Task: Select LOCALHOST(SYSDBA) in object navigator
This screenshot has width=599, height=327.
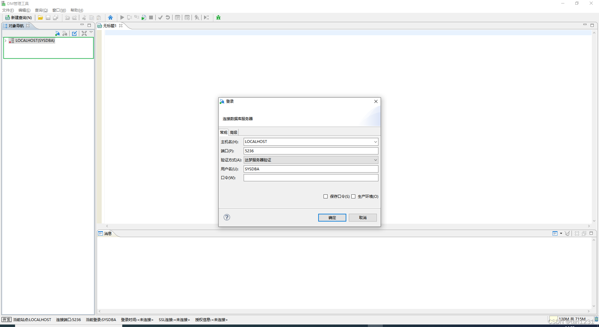Action: tap(35, 41)
